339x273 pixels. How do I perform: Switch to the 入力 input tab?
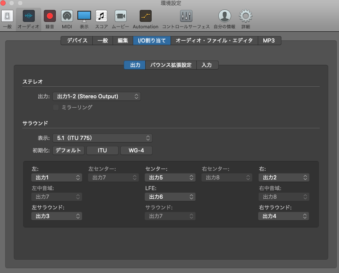(x=207, y=65)
